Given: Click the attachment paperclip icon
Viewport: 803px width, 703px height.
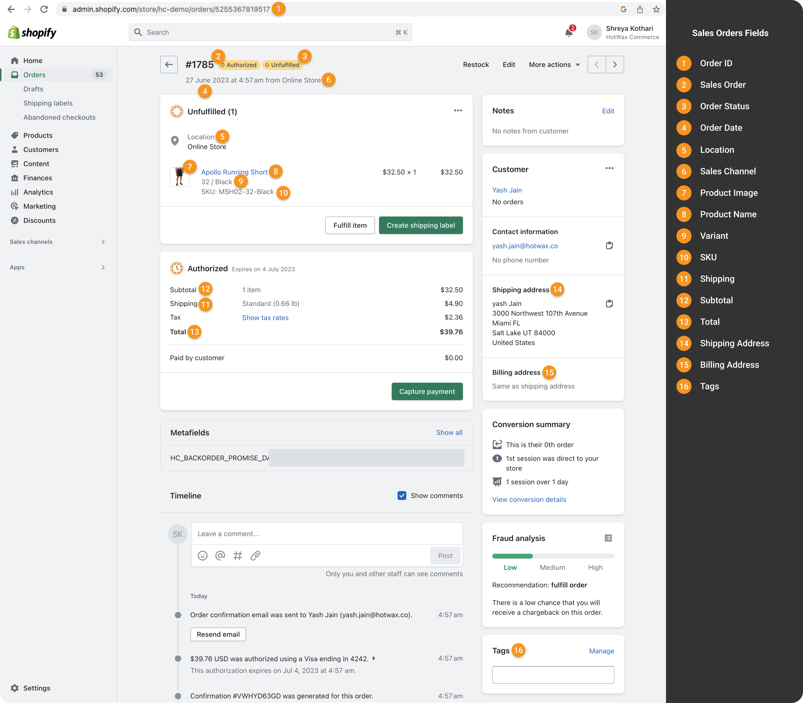Looking at the screenshot, I should (255, 555).
